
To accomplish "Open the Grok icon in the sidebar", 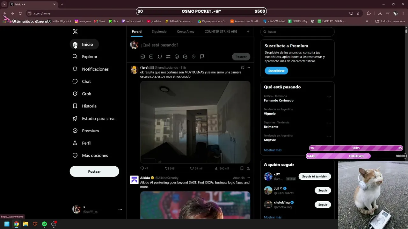I will pyautogui.click(x=75, y=94).
